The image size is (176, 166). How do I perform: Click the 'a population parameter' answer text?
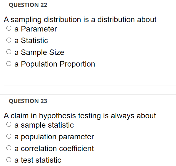tap(54, 137)
